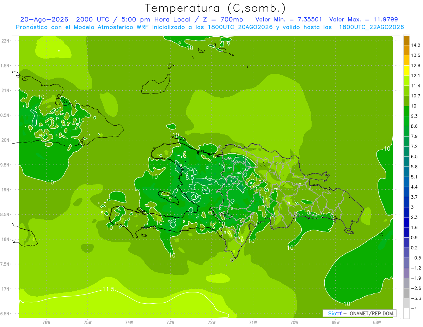The width and height of the screenshot is (423, 327).
Task: Click the 12.8 color bar value
Action: [x=416, y=66]
